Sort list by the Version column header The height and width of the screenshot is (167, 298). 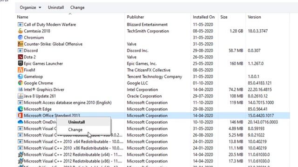coord(254,17)
